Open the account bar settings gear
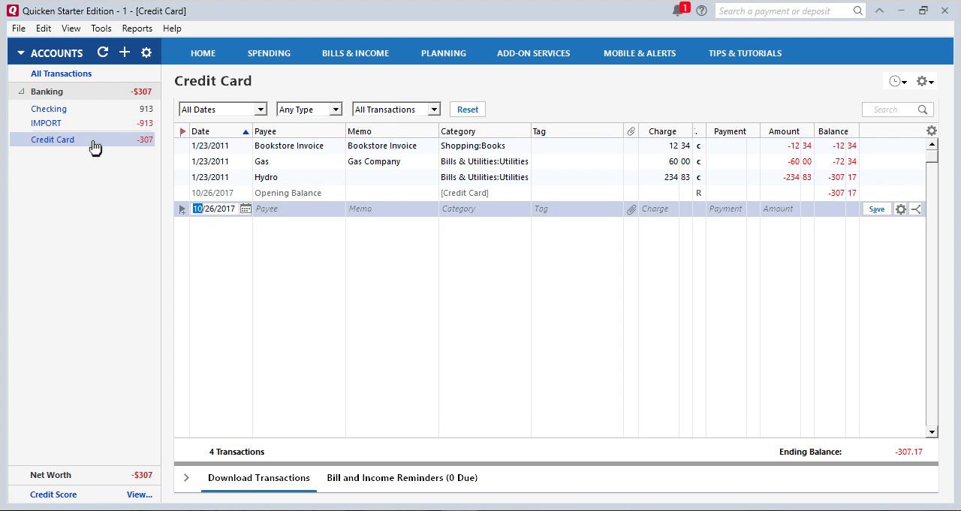Viewport: 961px width, 511px height. coord(146,53)
